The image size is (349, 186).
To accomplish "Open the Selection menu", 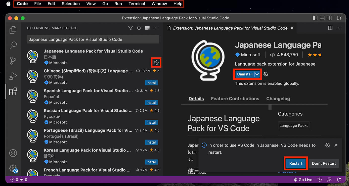I will [x=71, y=4].
